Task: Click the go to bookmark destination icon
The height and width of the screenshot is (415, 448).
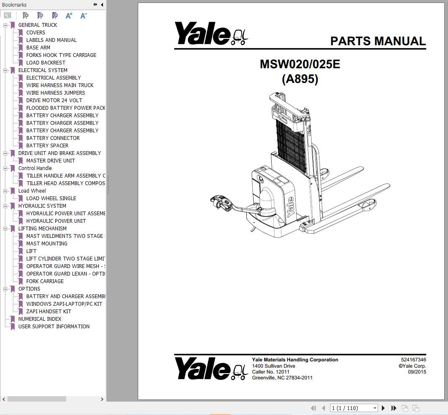Action: (x=55, y=15)
